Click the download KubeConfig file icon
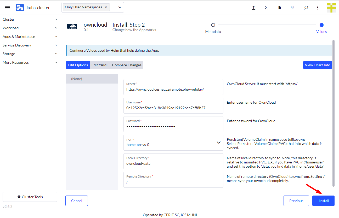 (279, 8)
